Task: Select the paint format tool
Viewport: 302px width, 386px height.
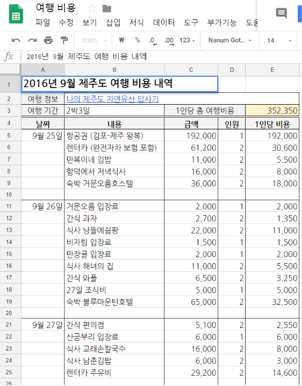Action: pos(64,40)
